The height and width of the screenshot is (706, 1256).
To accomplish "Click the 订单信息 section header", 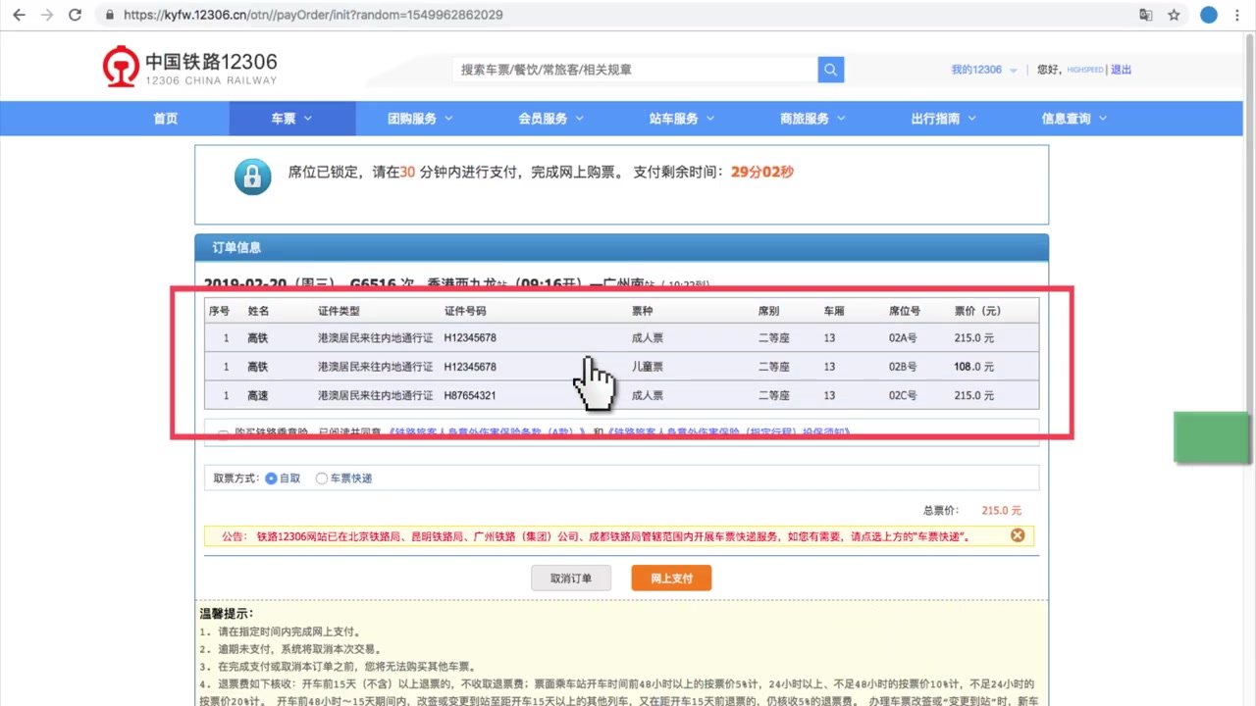I will tap(621, 248).
